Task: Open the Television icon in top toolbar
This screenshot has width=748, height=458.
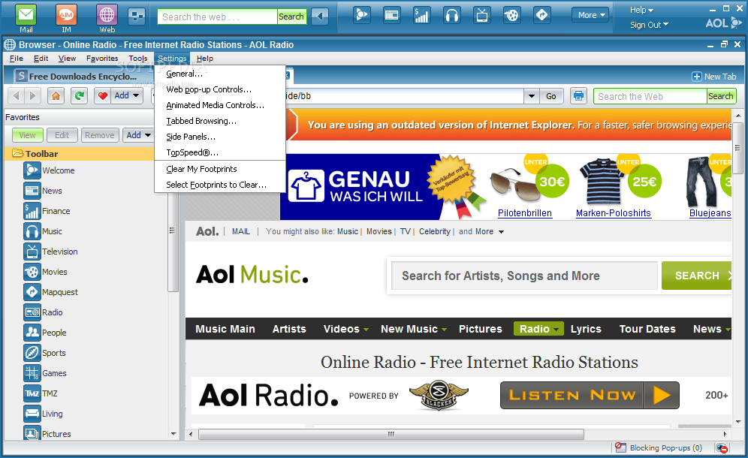Action: point(482,15)
